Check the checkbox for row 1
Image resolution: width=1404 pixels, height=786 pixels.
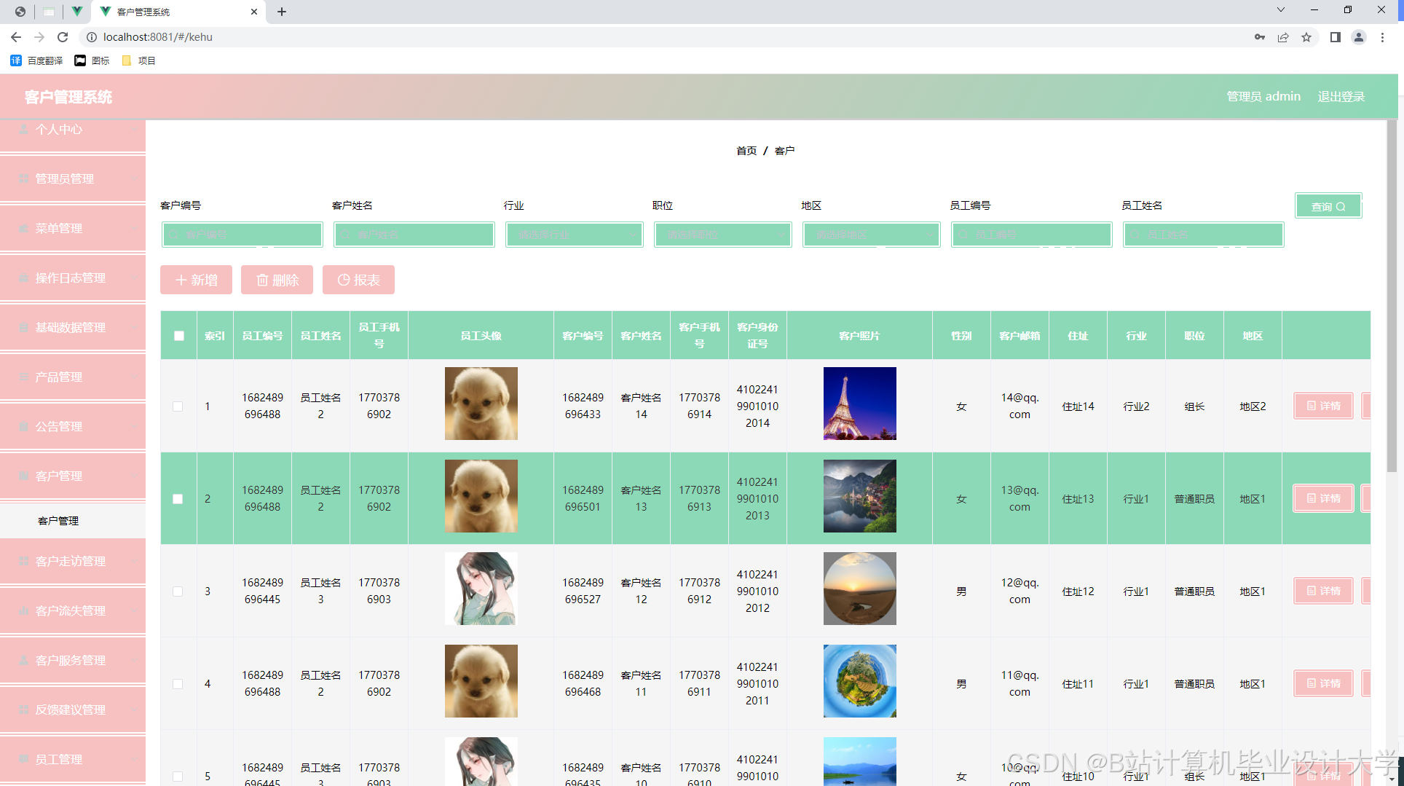coord(178,406)
